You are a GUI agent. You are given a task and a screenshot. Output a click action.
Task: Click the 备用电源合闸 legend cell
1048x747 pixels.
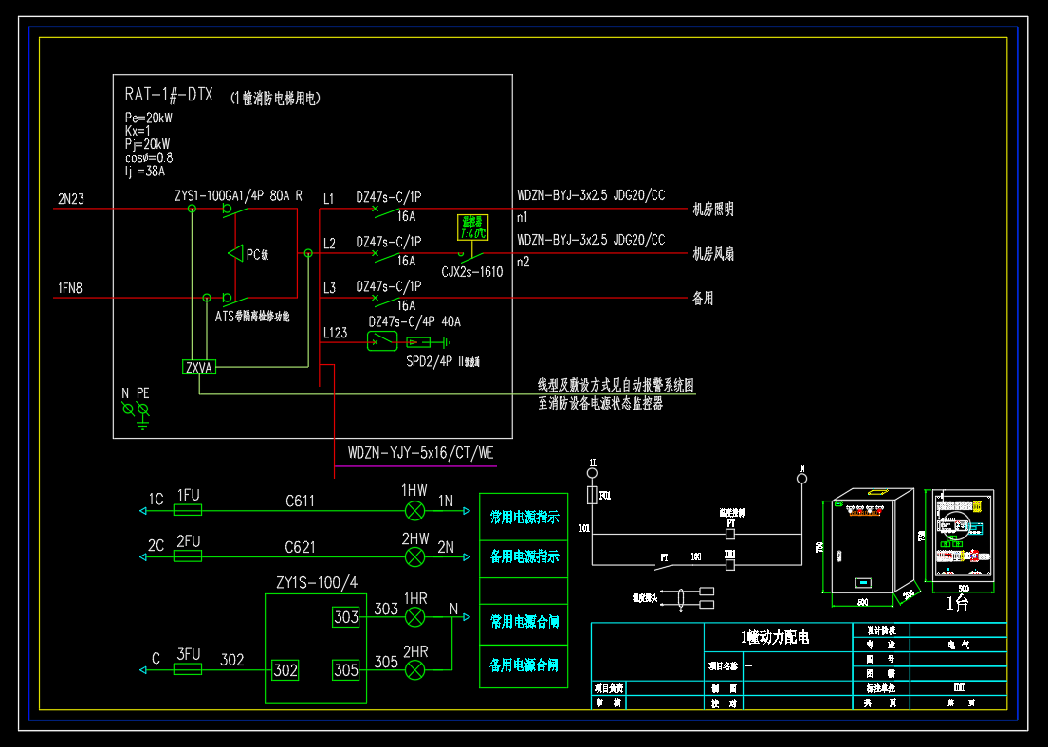point(524,665)
